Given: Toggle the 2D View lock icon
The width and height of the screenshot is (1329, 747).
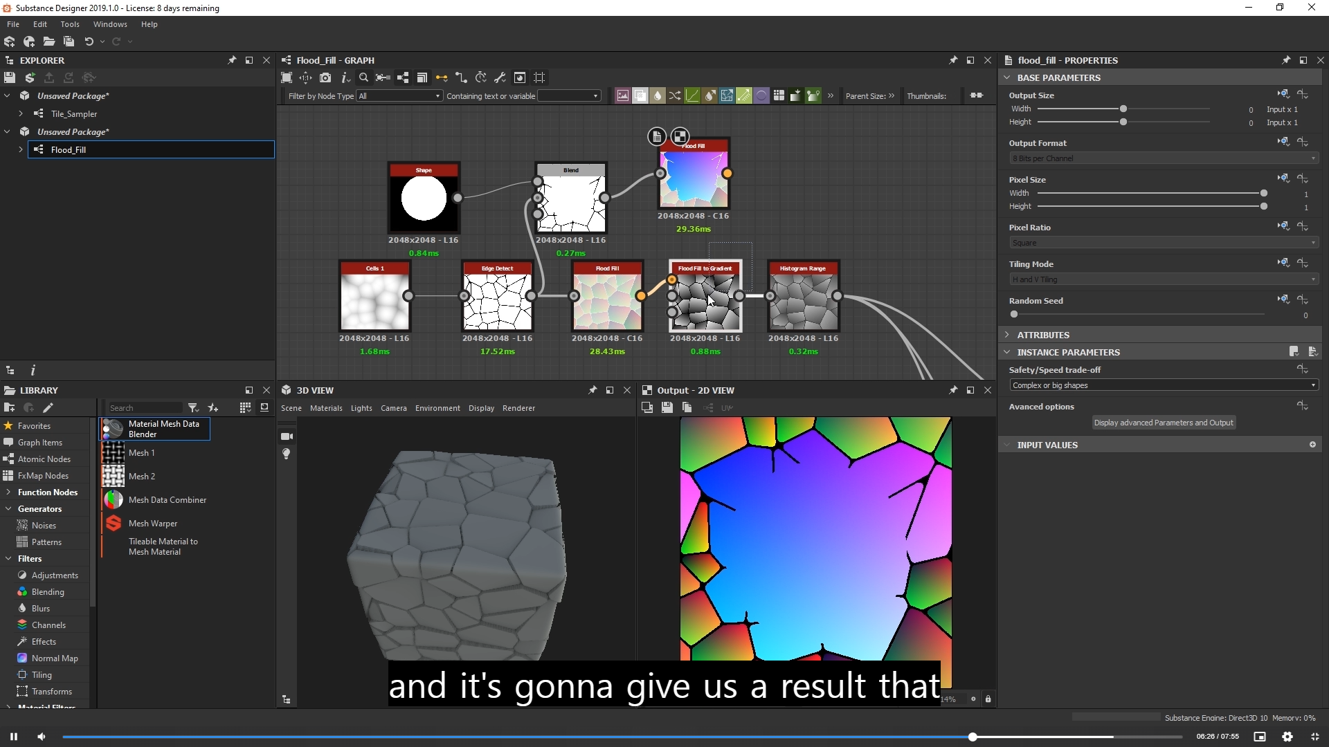Looking at the screenshot, I should (x=988, y=699).
